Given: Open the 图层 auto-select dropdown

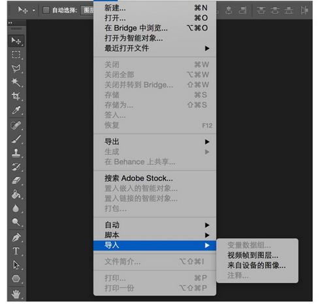Looking at the screenshot, I should pos(87,10).
